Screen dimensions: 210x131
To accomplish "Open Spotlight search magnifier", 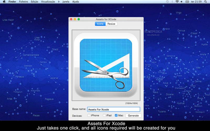I will click(x=206, y=2).
